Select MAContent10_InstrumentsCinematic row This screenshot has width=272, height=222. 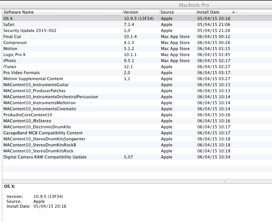tap(137, 109)
